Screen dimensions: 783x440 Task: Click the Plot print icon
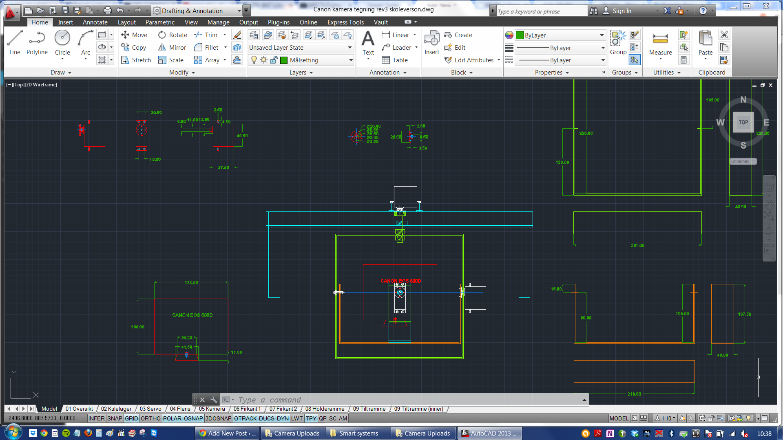pos(108,11)
